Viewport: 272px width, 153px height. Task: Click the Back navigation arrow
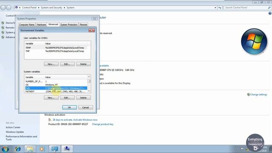coord(3,8)
